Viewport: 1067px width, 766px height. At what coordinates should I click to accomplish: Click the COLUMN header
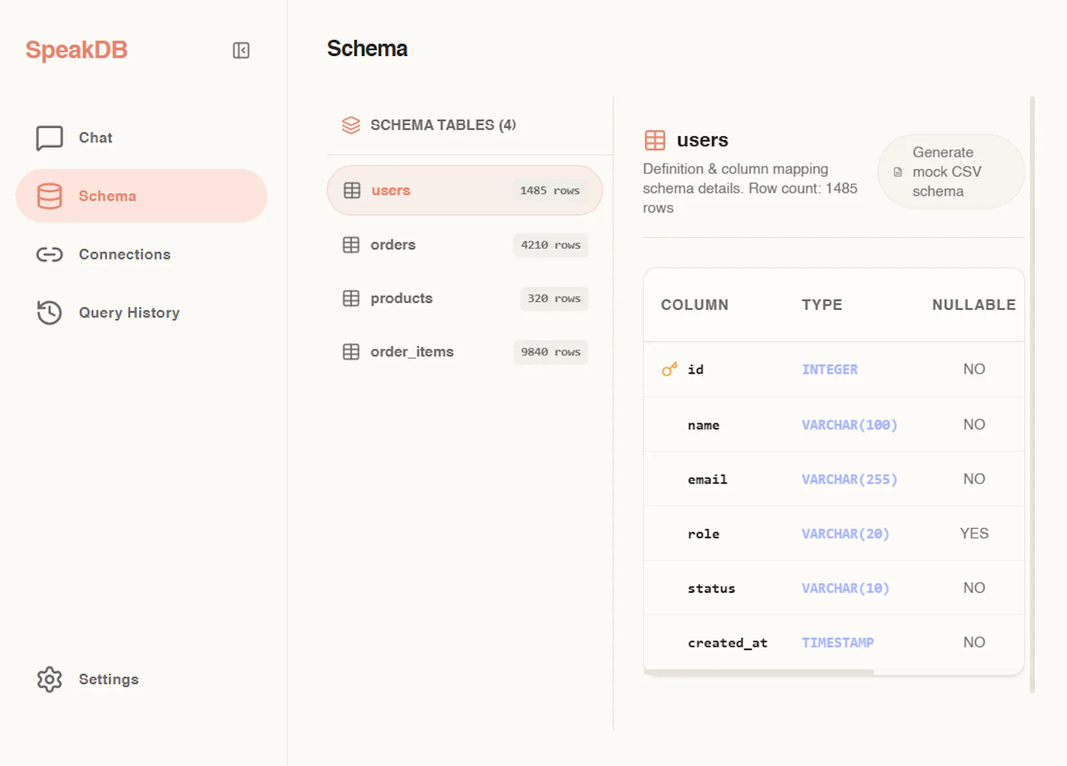click(x=694, y=305)
